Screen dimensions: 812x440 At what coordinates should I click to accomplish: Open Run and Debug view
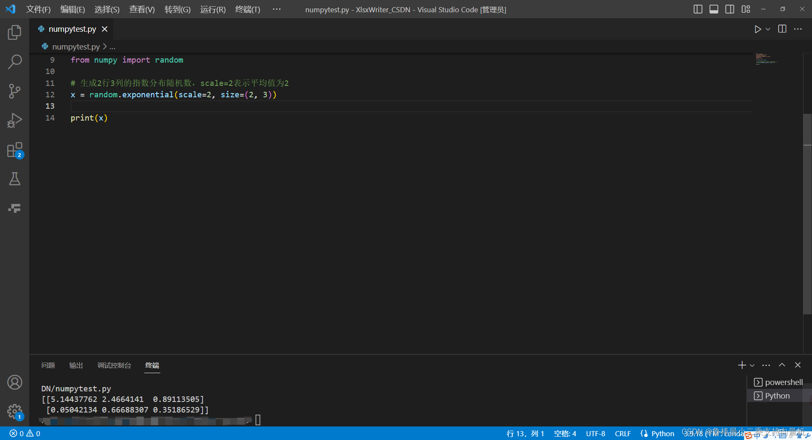tap(14, 120)
